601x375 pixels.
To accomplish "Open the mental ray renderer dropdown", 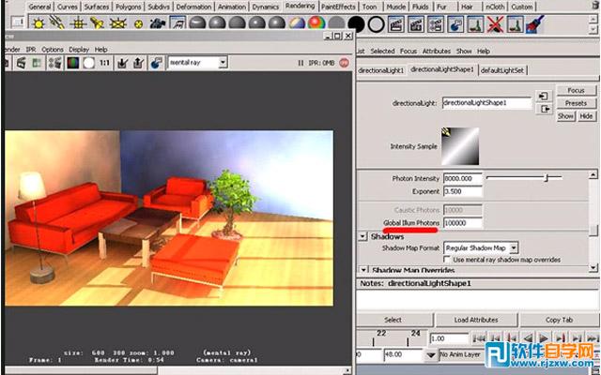I will 196,63.
